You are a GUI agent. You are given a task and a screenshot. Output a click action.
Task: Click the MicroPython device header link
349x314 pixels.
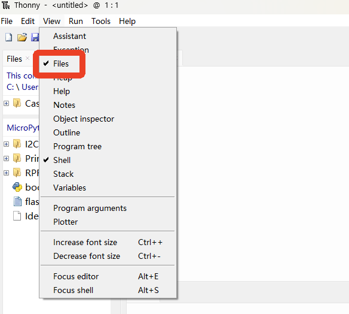pyautogui.click(x=23, y=128)
